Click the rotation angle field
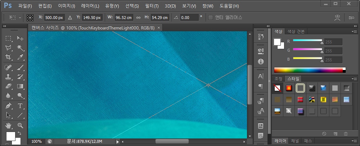The image size is (360, 146). pos(189,17)
